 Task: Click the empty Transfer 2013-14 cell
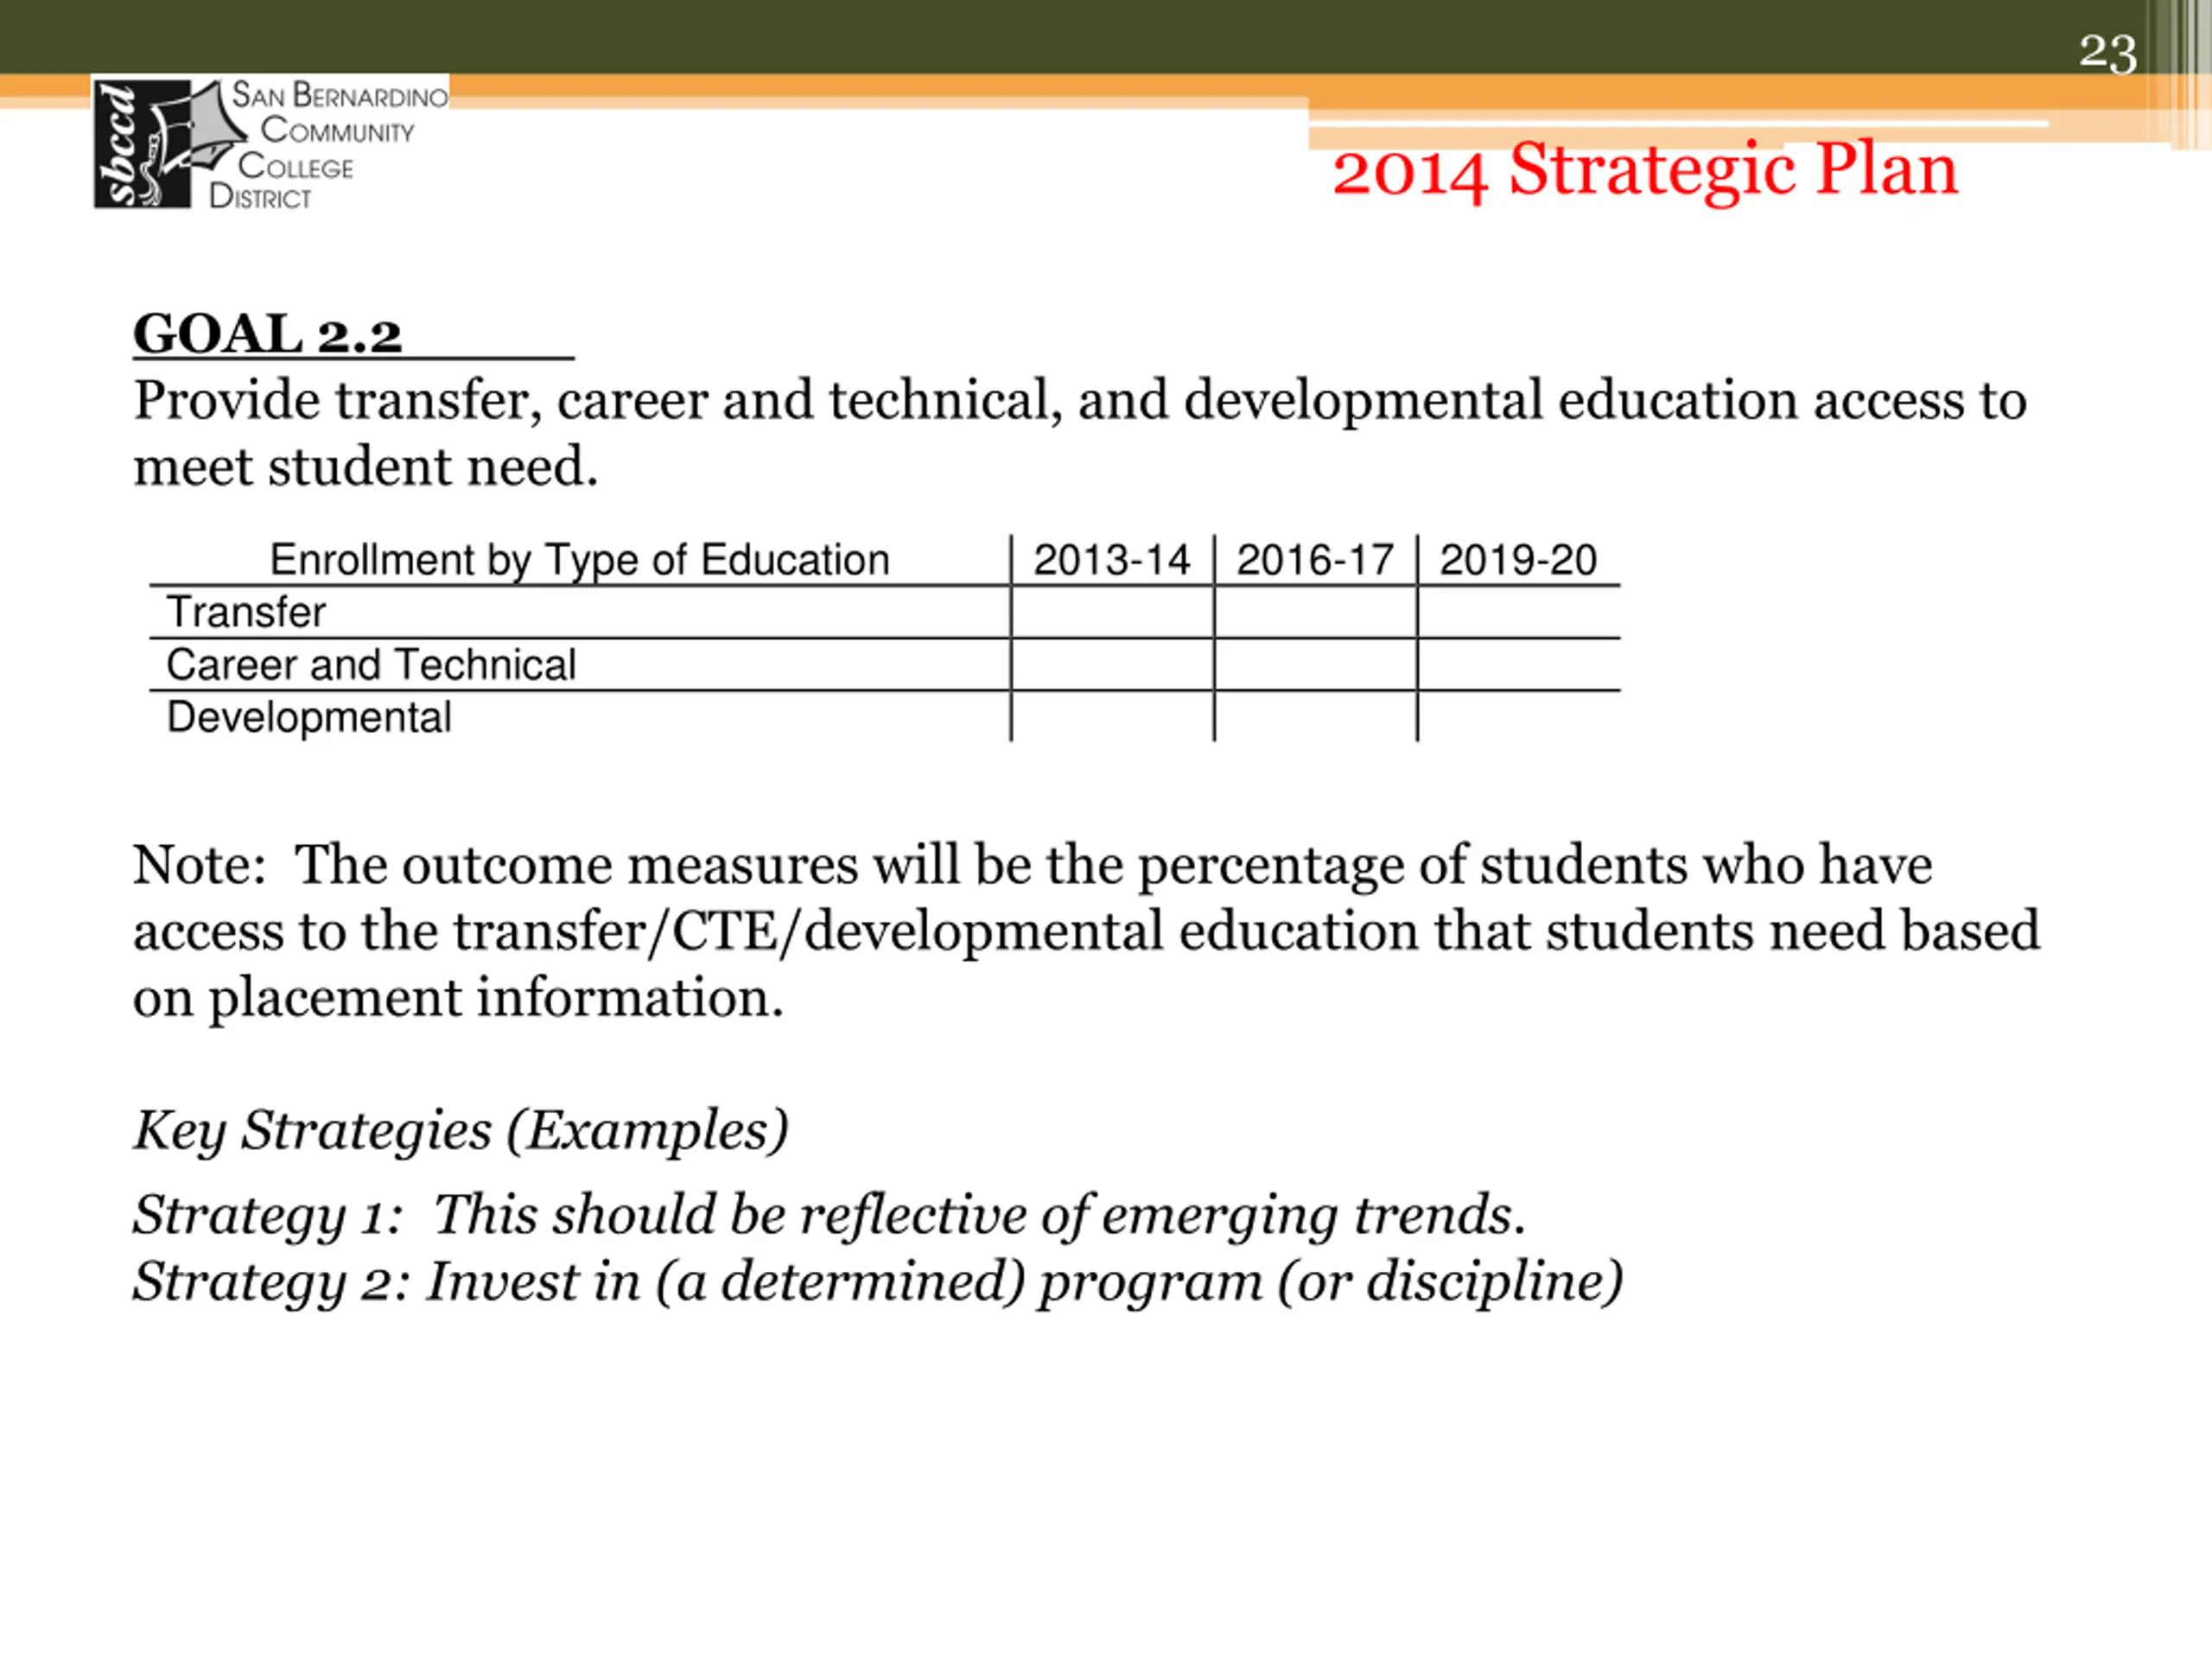(1112, 612)
